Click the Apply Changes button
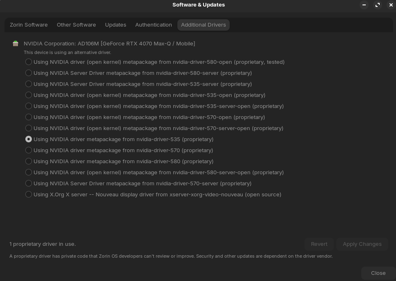Viewport: 396px width, 281px height. click(x=362, y=244)
